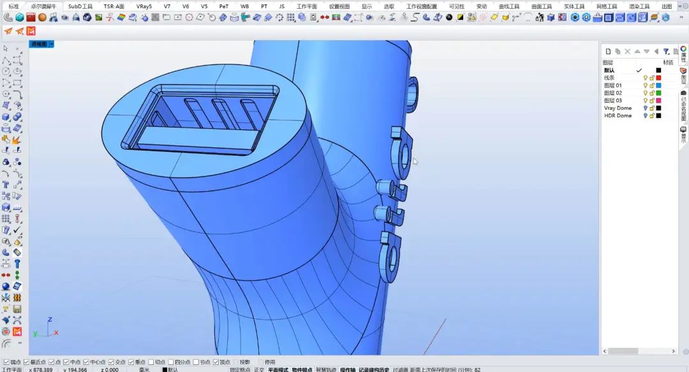This screenshot has height=372, width=689.
Task: Select the pointer tool in left toolbar
Action: click(6, 48)
